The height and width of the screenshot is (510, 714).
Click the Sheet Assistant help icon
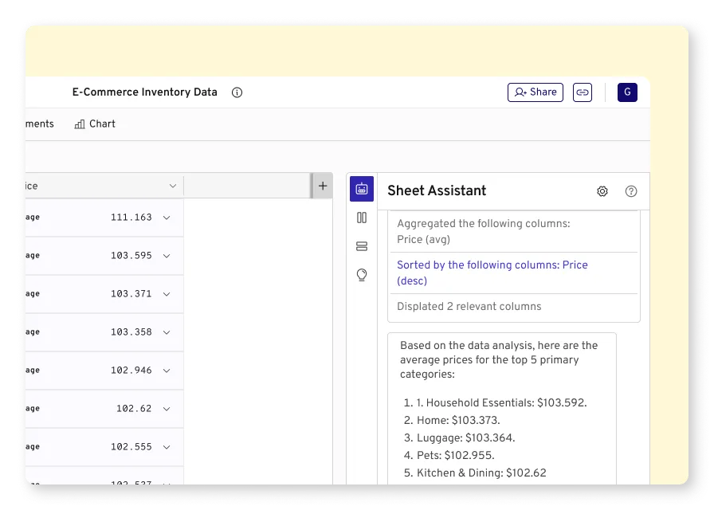(631, 191)
